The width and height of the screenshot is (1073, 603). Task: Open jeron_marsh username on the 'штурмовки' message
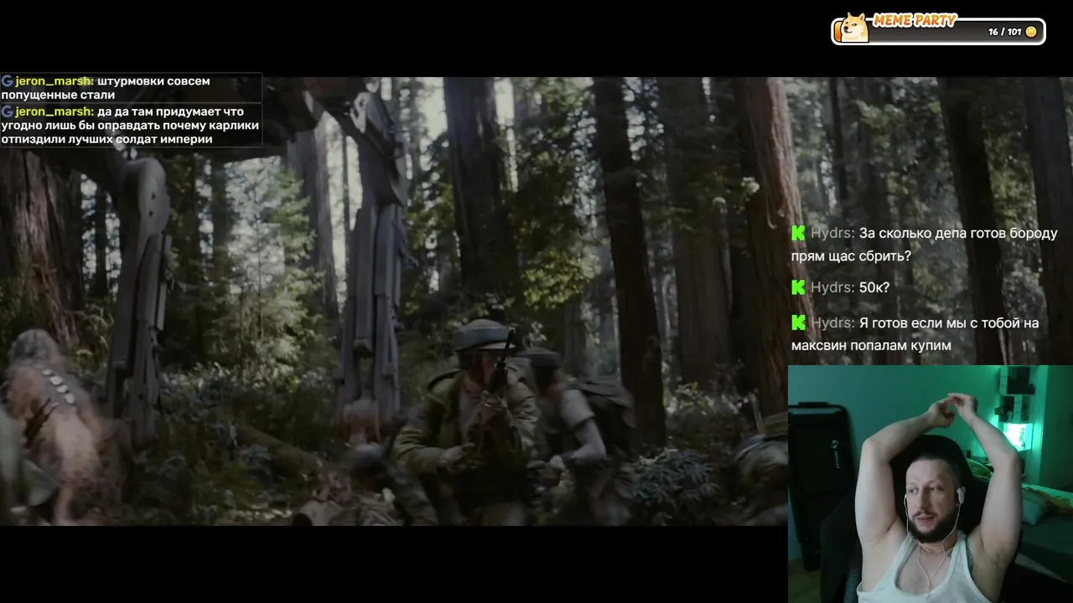[54, 81]
